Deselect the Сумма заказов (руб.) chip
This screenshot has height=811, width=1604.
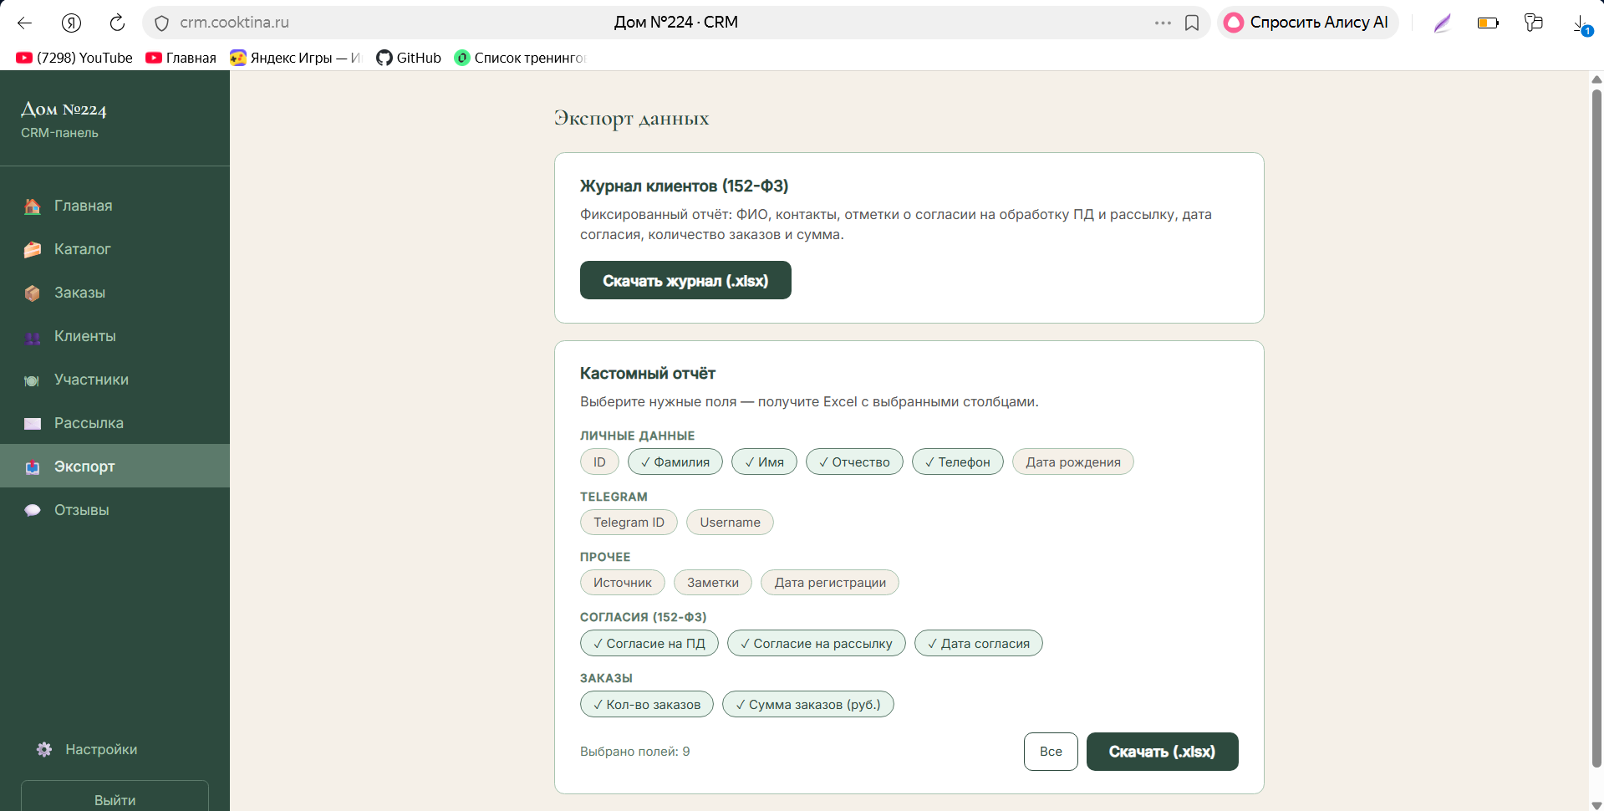tap(807, 704)
